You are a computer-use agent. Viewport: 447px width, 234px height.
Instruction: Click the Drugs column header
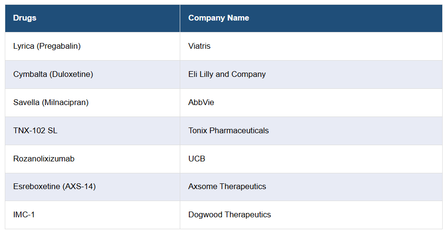pyautogui.click(x=25, y=18)
